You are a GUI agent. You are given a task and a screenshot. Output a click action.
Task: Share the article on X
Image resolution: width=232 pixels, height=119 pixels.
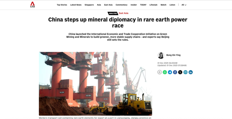point(180,72)
